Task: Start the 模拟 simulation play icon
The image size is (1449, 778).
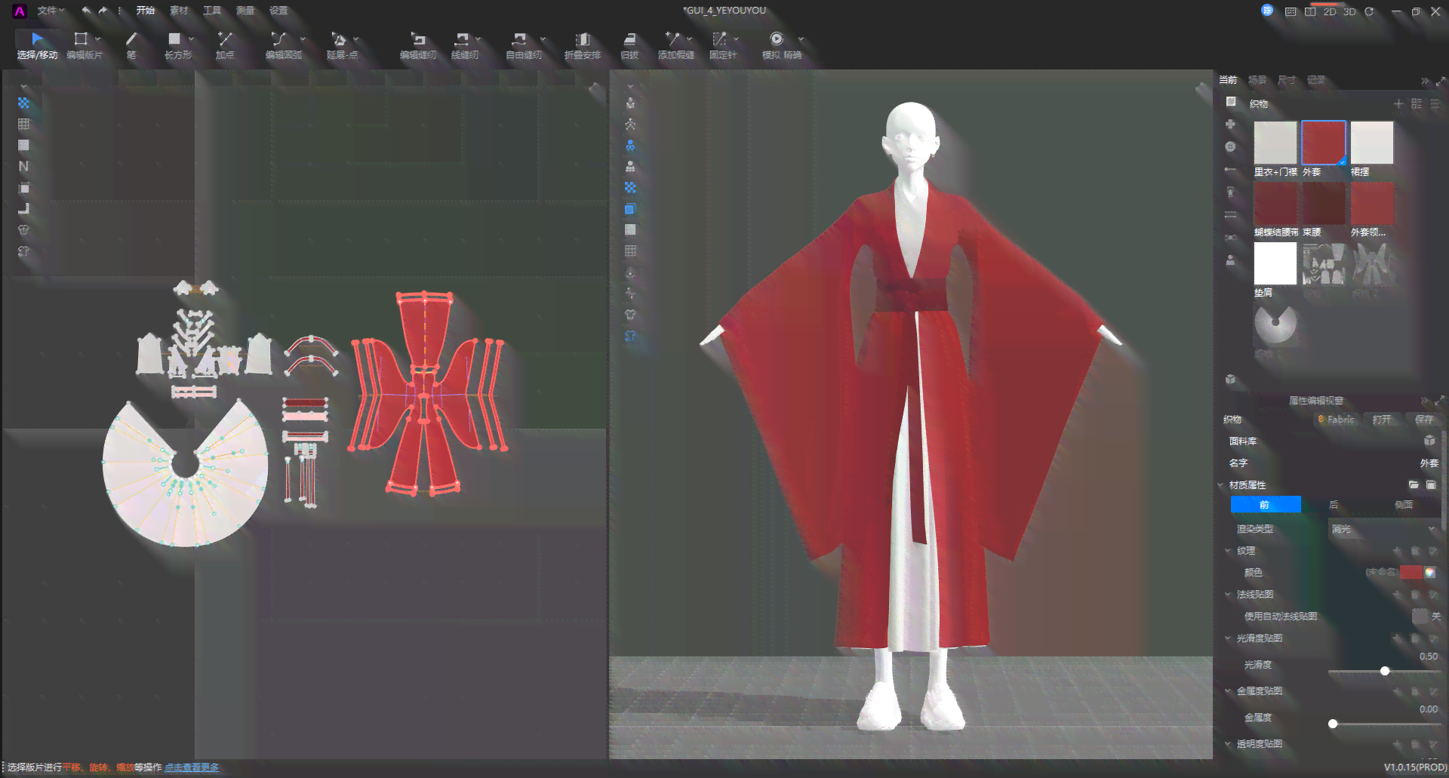Action: coord(776,38)
